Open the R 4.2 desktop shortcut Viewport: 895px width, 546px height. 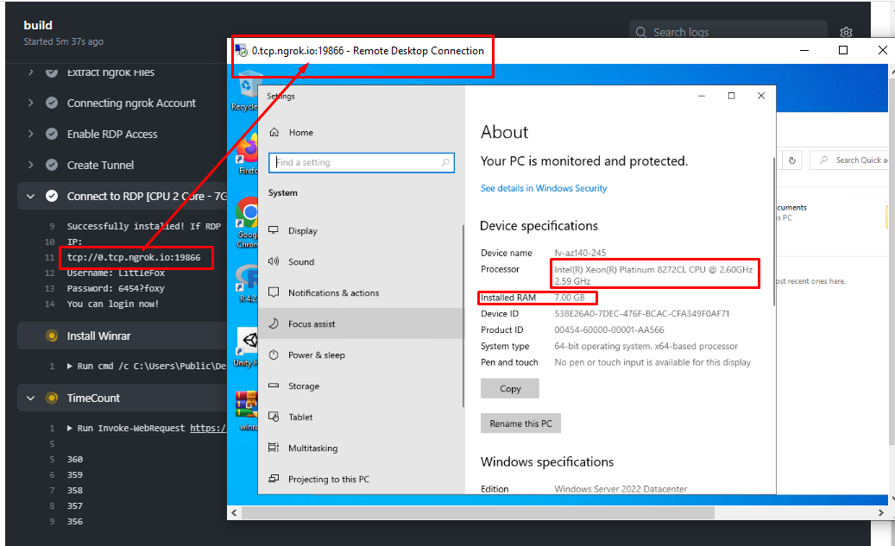click(249, 284)
